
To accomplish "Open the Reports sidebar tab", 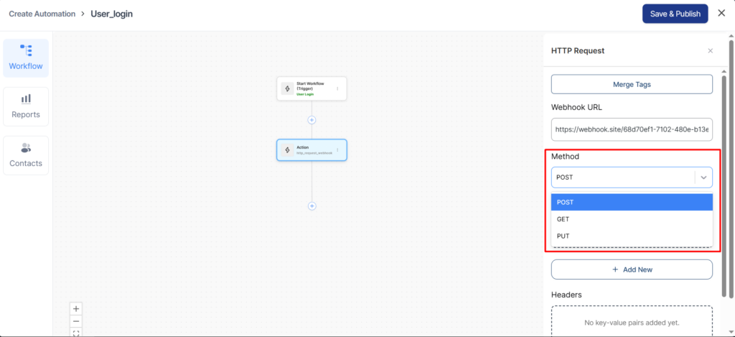I will [26, 106].
